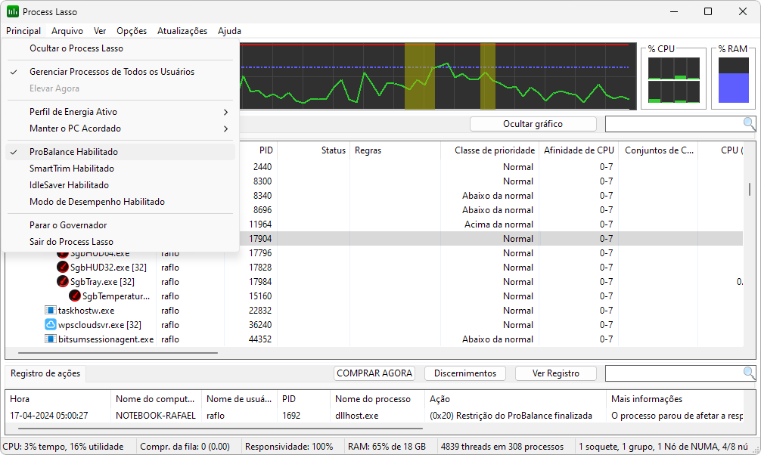The height and width of the screenshot is (455, 761).
Task: Sort by Status column header
Action: (x=313, y=150)
